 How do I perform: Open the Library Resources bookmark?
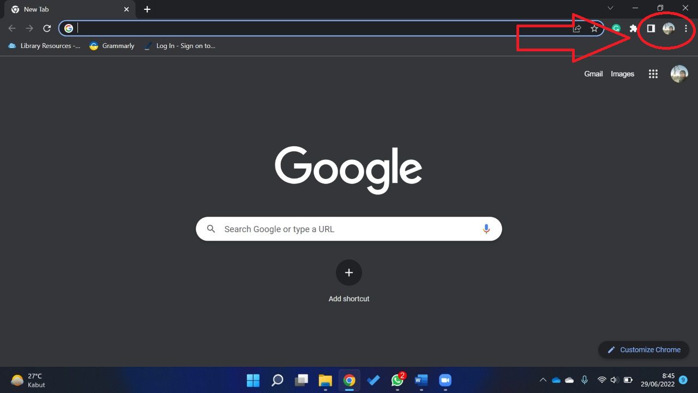tap(44, 46)
